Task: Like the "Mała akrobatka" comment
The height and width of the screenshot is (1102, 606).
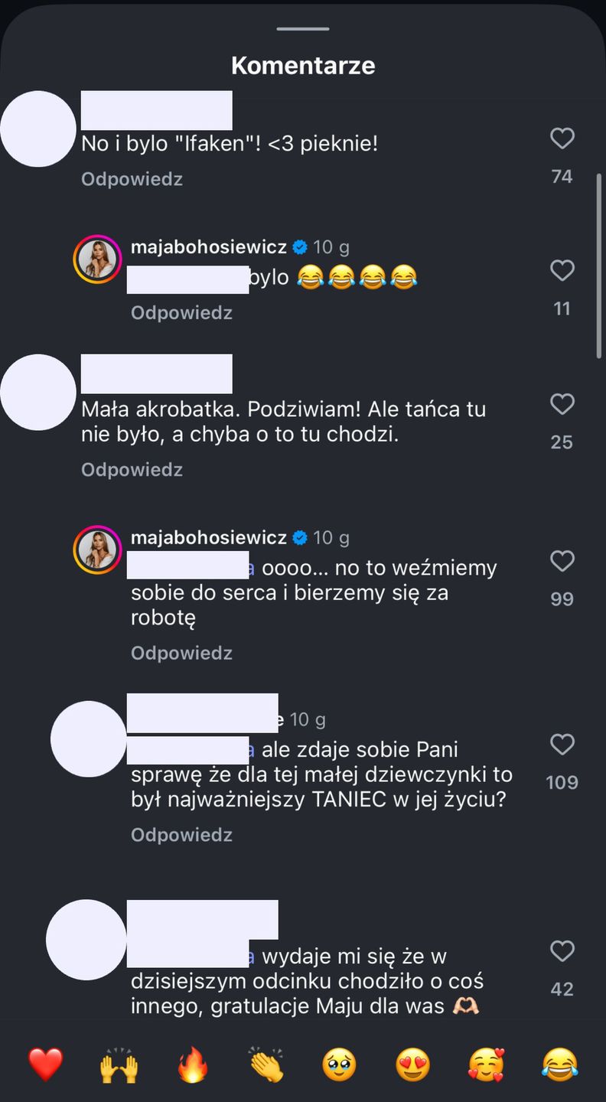Action: coord(562,405)
